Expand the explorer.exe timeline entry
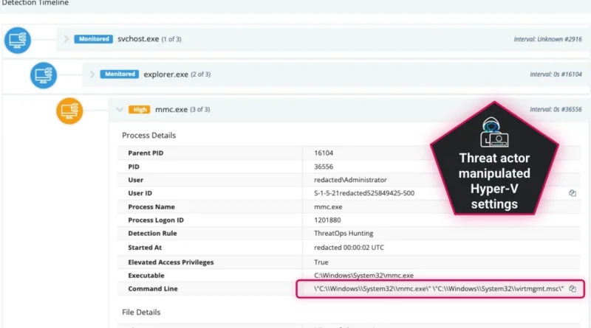Viewport: 591px width, 328px height. [x=92, y=74]
